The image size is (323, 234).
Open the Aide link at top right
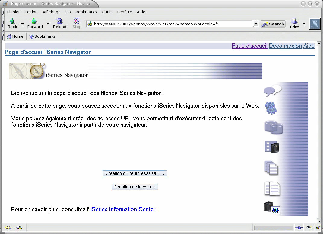click(x=309, y=46)
